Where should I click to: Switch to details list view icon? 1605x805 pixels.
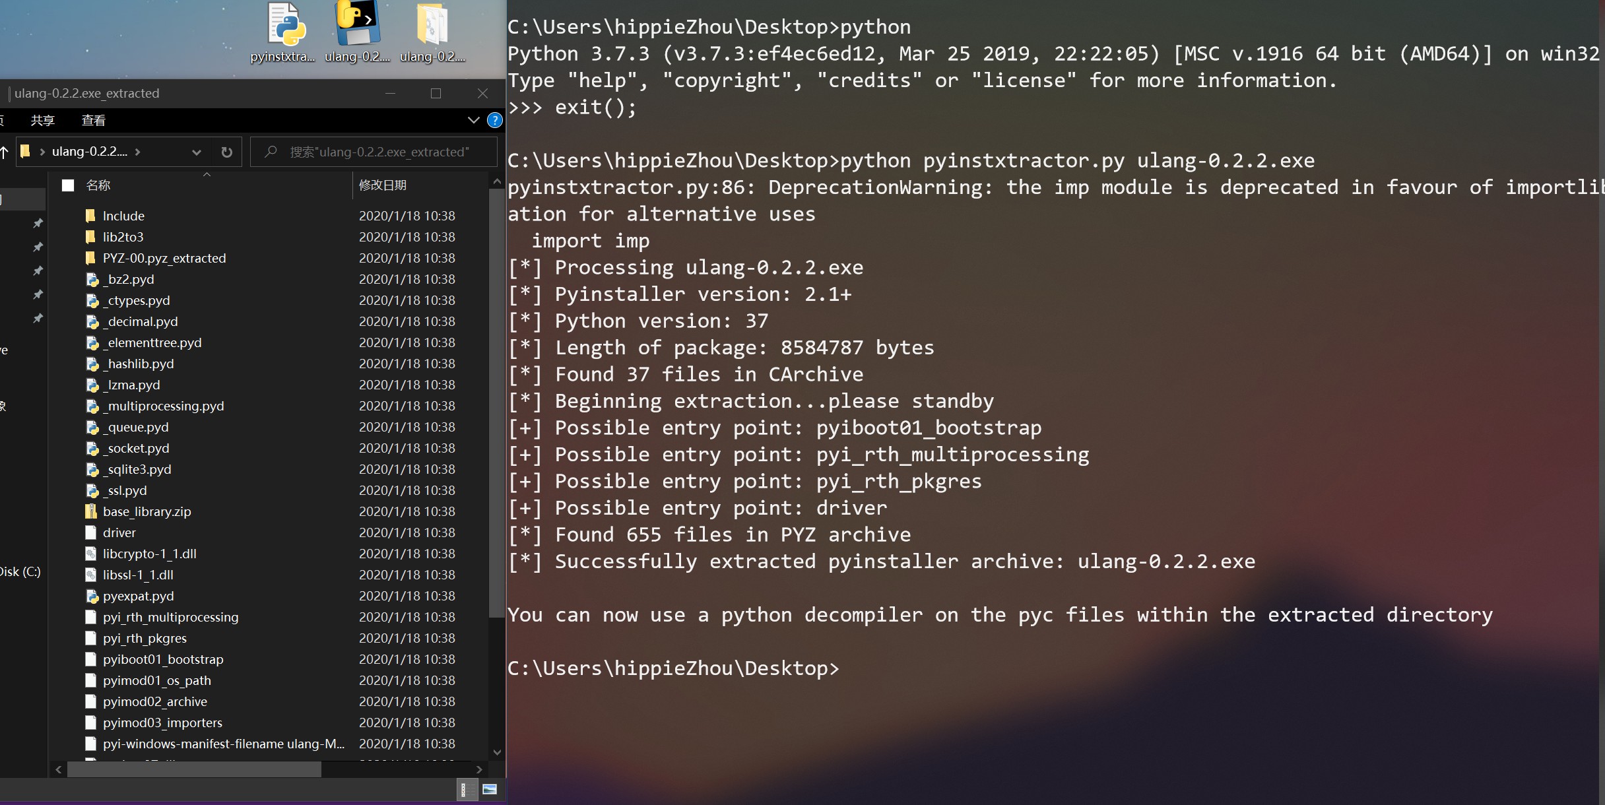[465, 789]
